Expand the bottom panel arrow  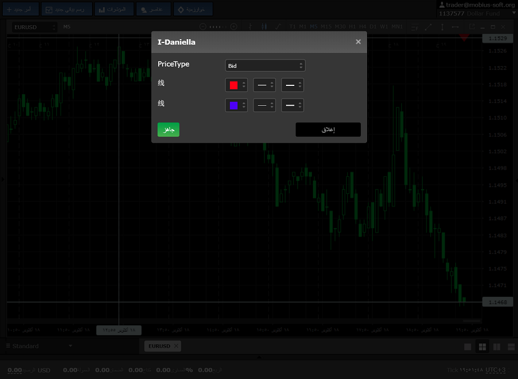coord(259,357)
